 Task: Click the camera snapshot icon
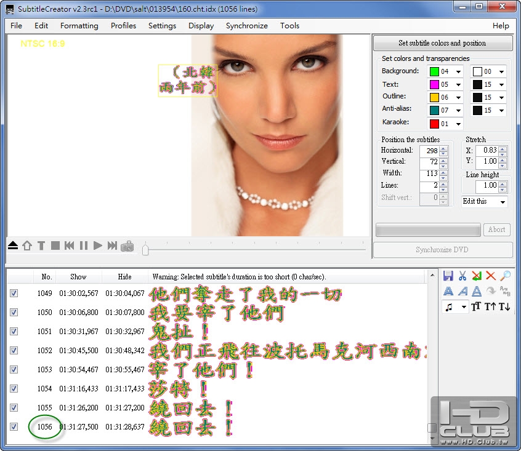click(x=127, y=246)
